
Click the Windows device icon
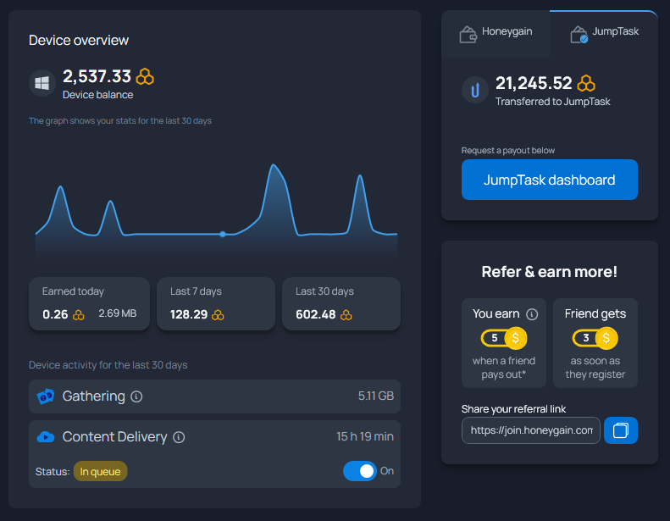pos(42,83)
